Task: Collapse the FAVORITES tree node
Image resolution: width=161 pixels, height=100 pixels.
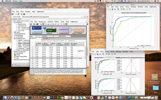Action: coord(13,22)
